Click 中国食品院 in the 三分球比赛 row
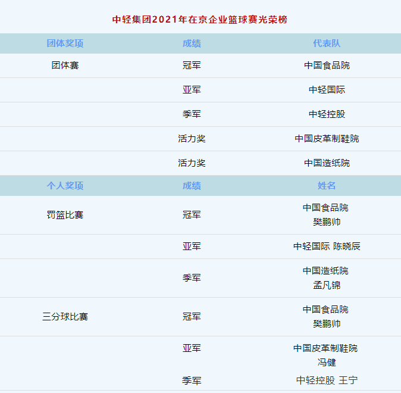Screen dimensions: 401x393 [x=325, y=309]
